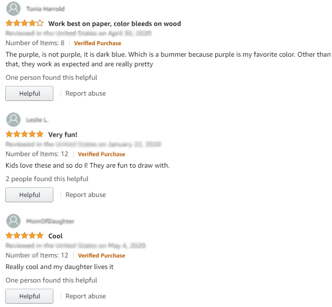
Task: Open the "Very fun!" review title
Action: pyautogui.click(x=62, y=135)
